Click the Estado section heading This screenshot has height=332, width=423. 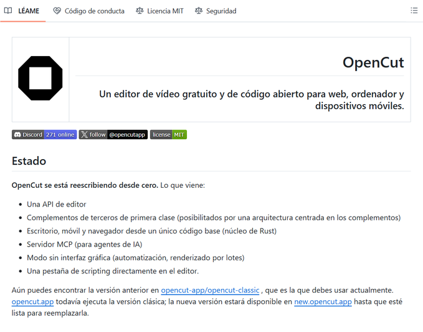click(29, 161)
